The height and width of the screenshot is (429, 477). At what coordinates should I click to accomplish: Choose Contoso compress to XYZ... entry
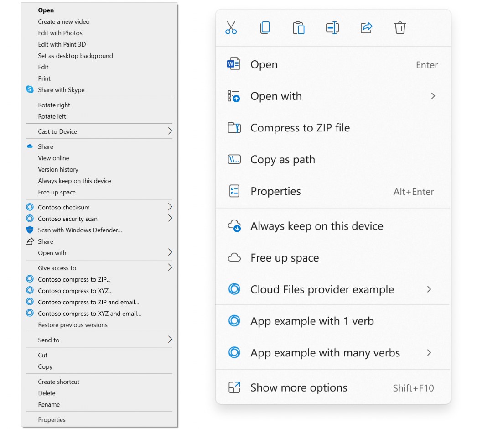point(75,291)
